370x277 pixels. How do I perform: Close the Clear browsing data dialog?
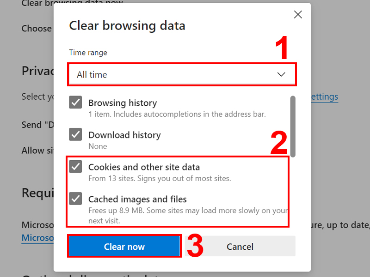click(298, 15)
